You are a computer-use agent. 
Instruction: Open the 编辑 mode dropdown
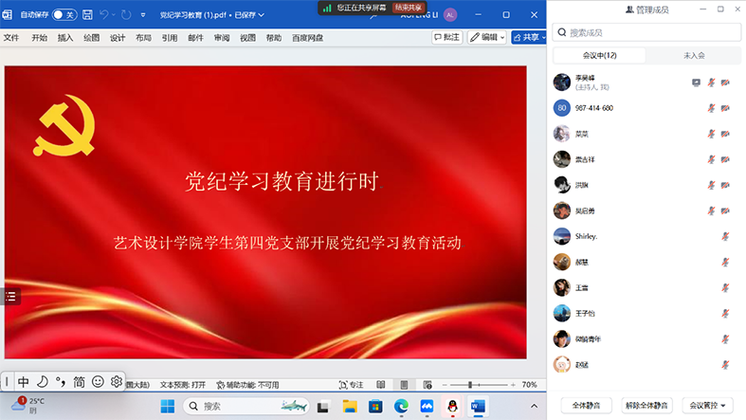click(x=486, y=37)
